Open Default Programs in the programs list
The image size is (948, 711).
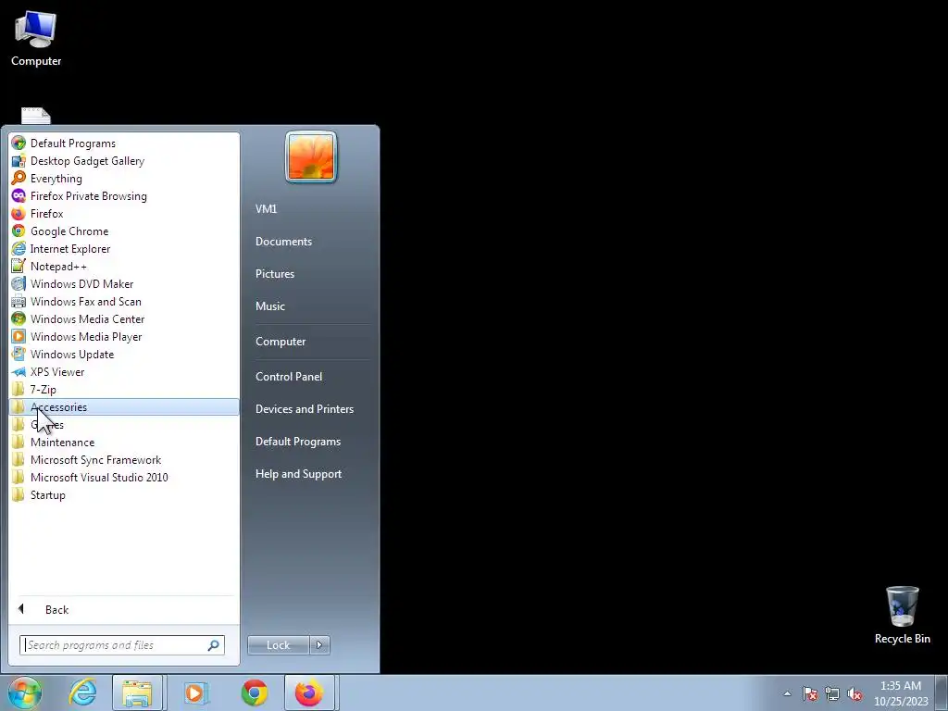[124, 143]
